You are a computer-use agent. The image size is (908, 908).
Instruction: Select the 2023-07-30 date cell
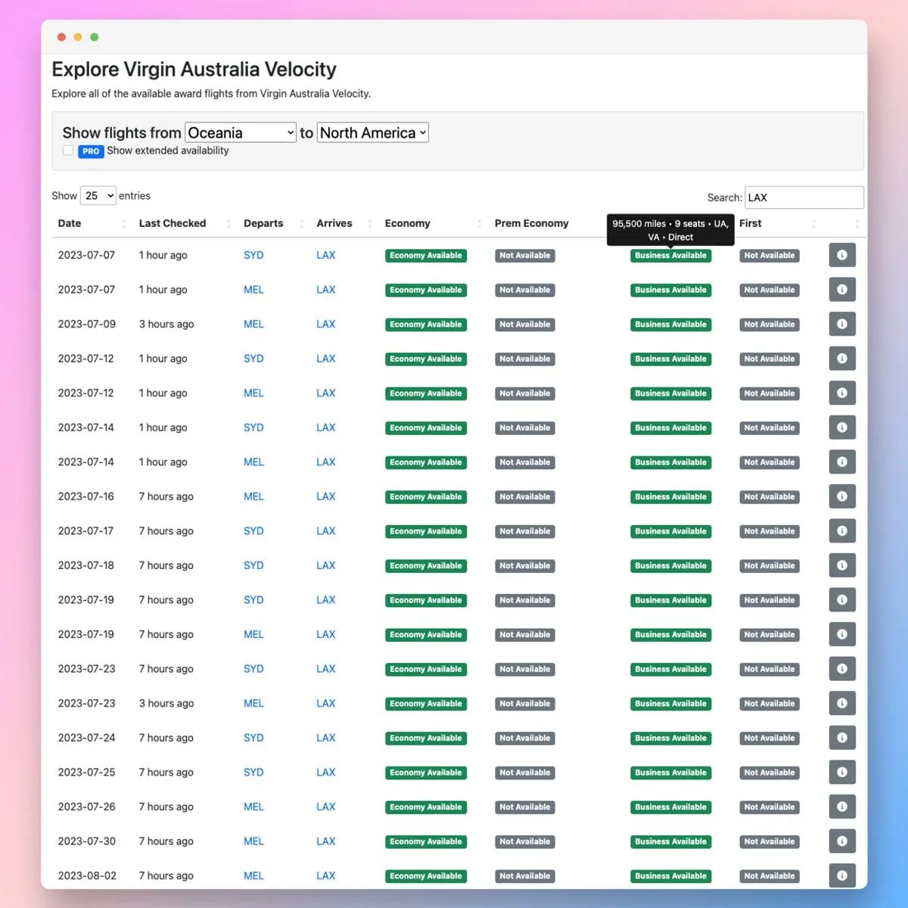[x=87, y=841]
